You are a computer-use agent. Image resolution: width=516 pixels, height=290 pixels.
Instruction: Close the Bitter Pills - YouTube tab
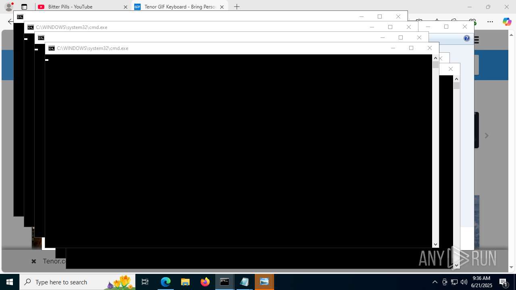click(125, 7)
